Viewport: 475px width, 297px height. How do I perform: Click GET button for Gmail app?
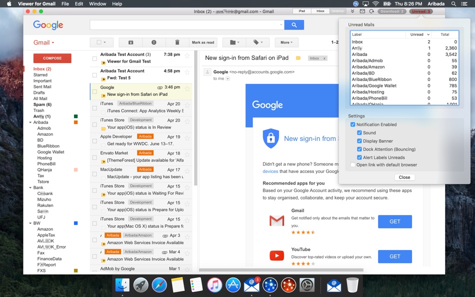pos(394,221)
